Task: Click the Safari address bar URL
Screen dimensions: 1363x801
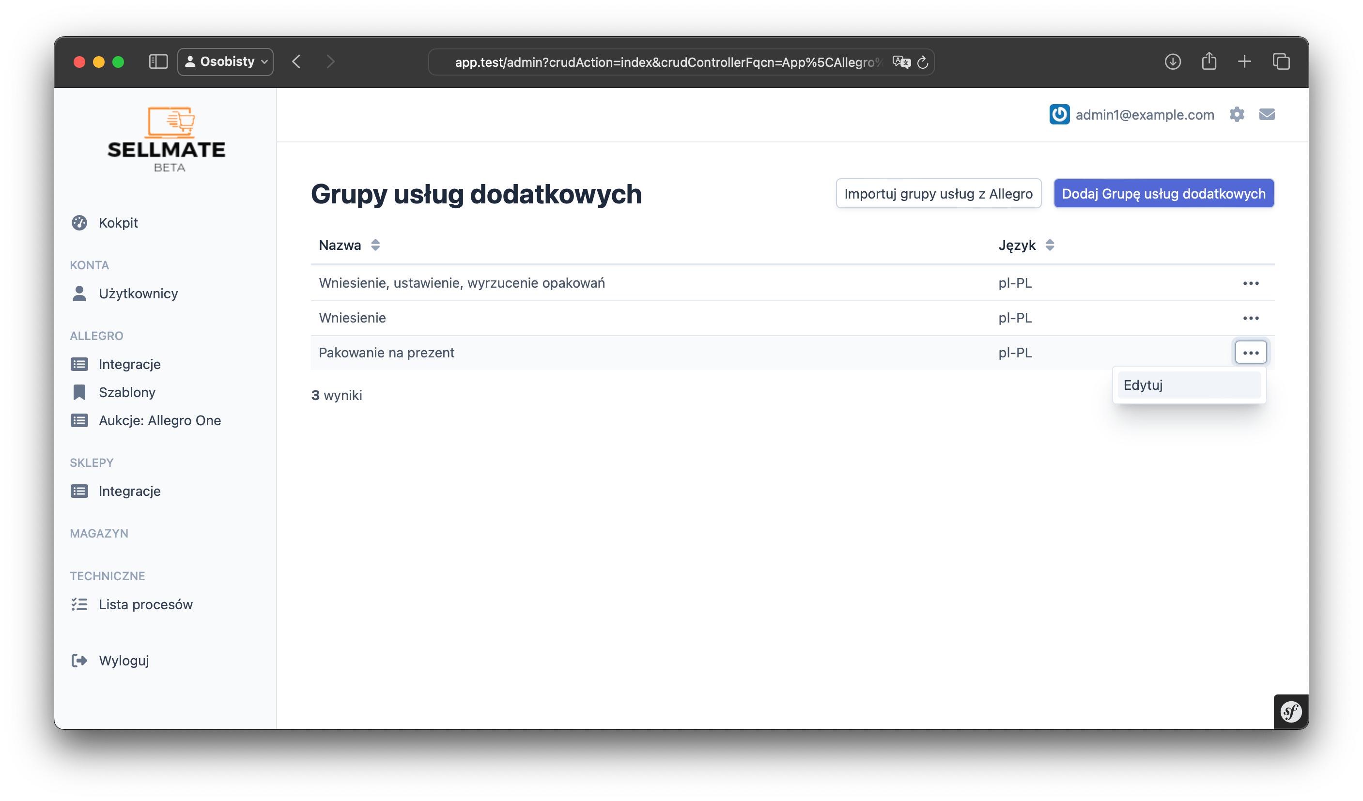Action: pos(668,62)
